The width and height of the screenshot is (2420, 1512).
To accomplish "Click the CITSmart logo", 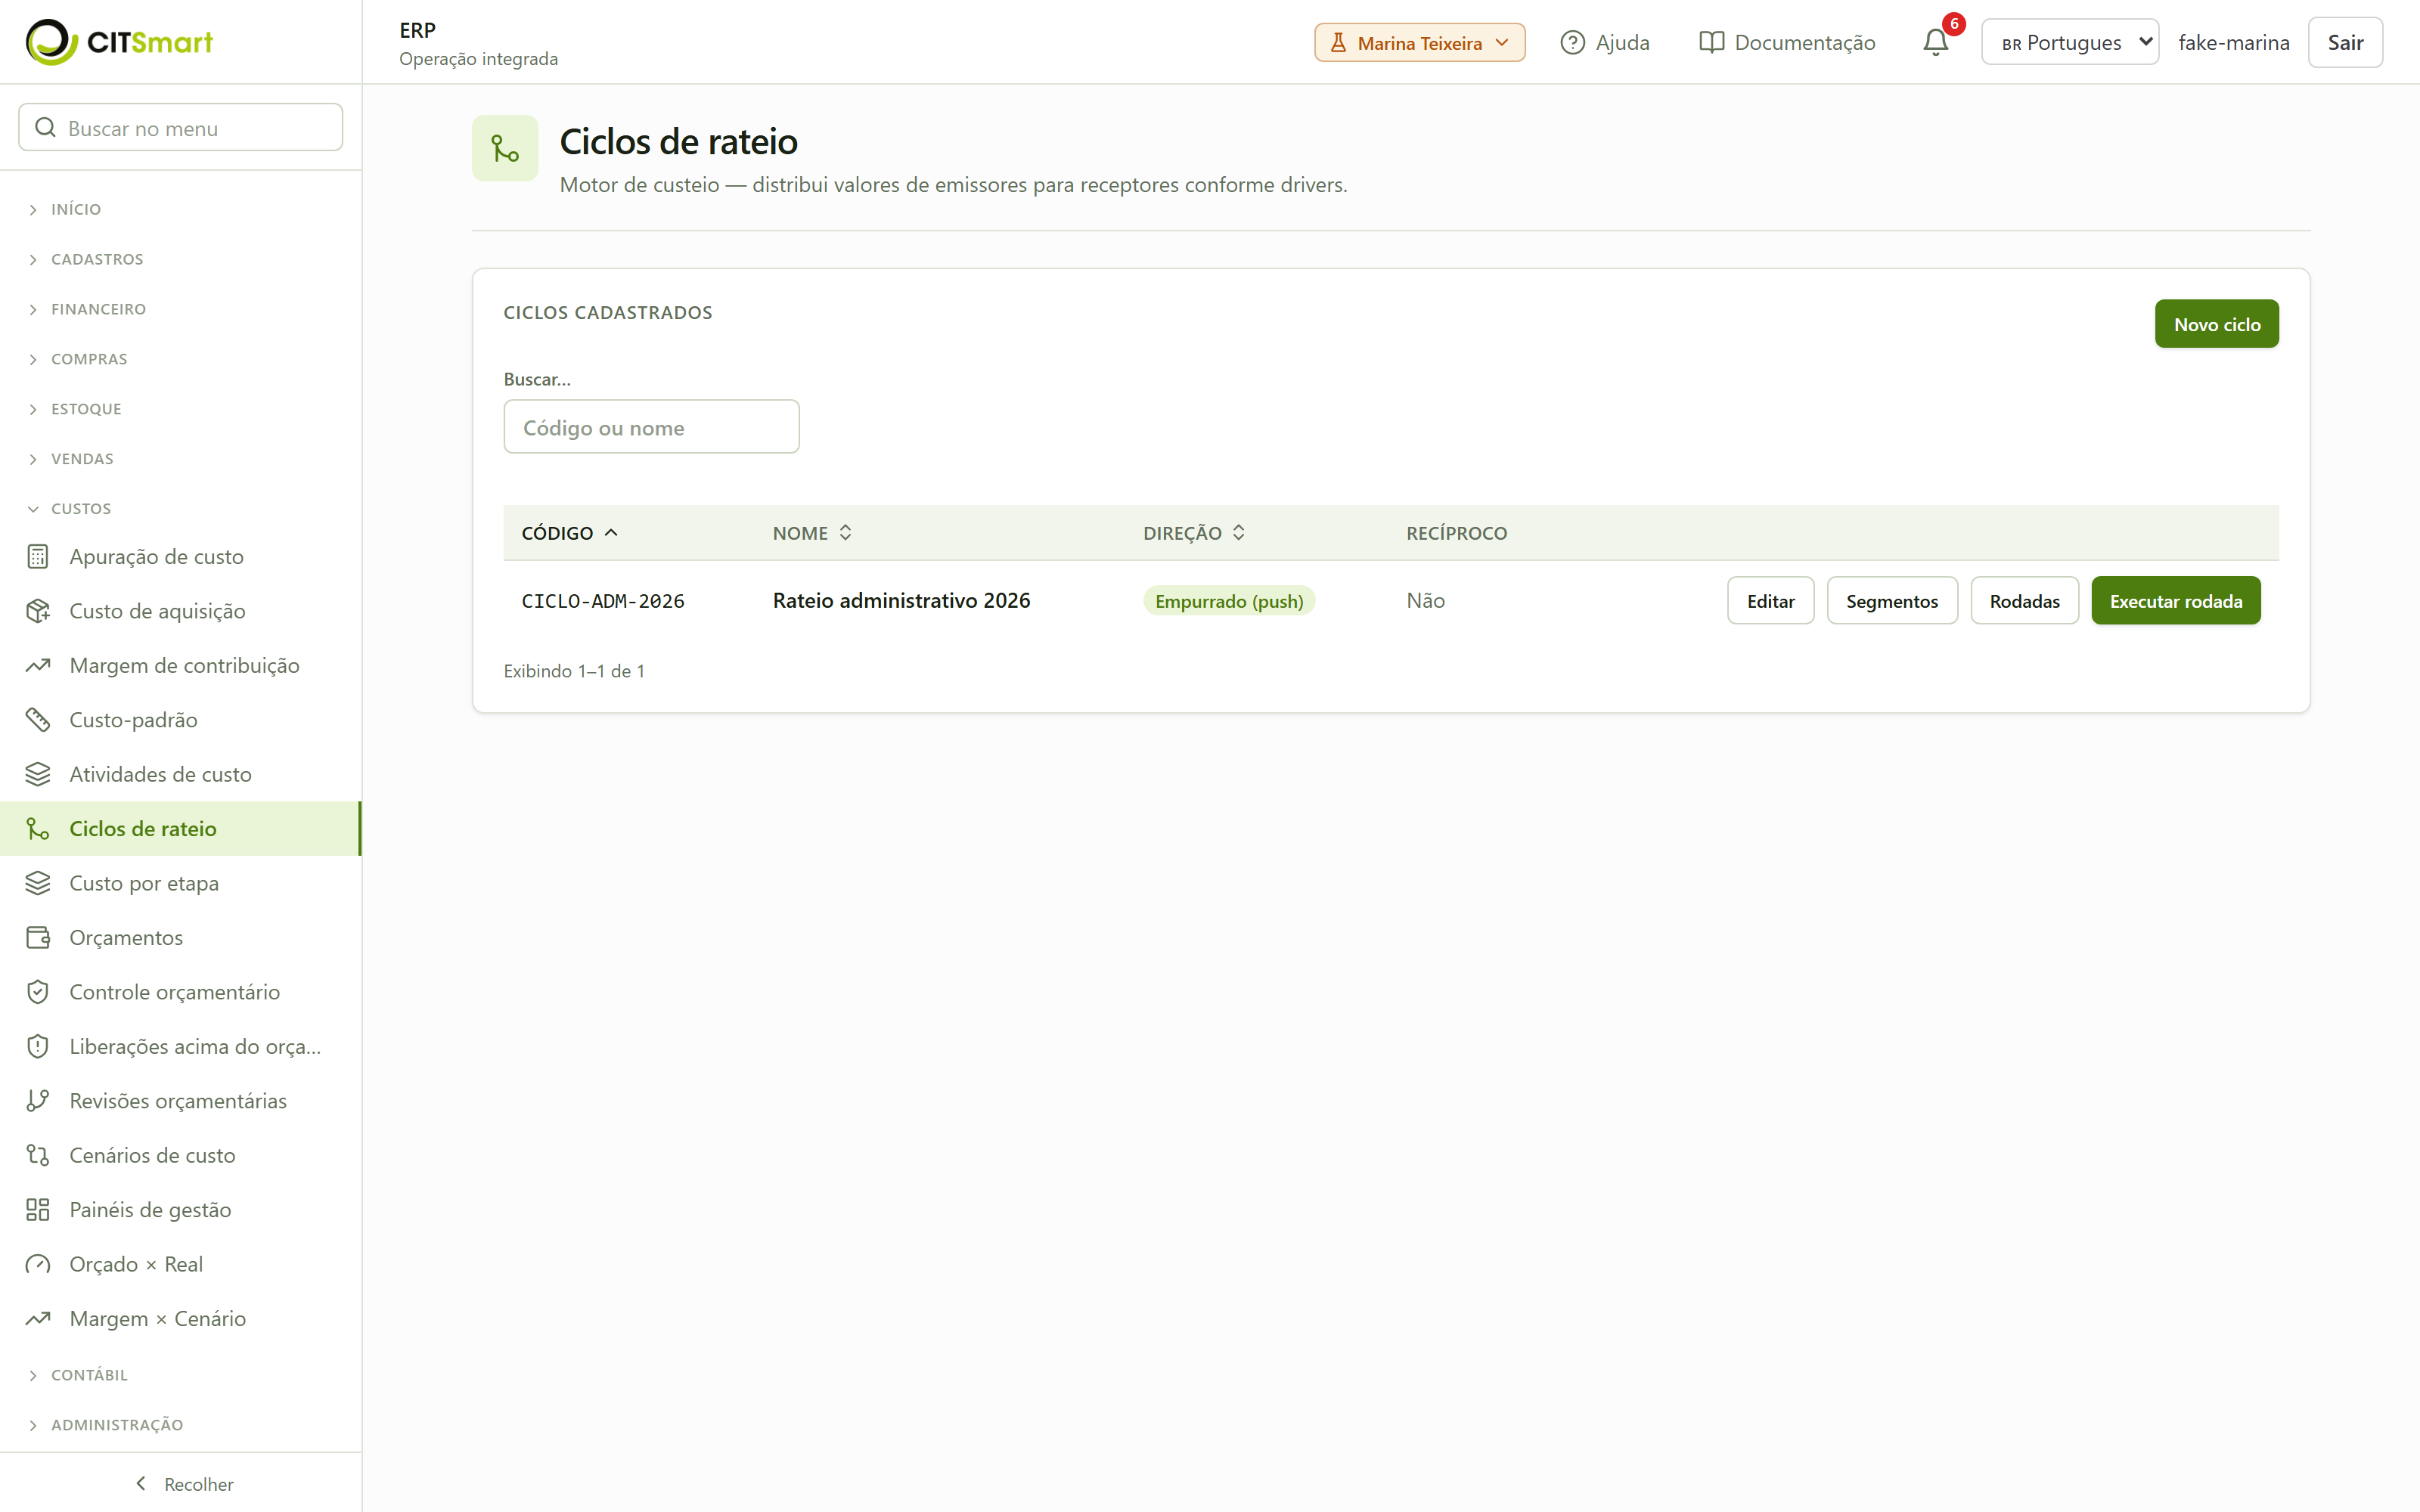I will click(x=119, y=42).
